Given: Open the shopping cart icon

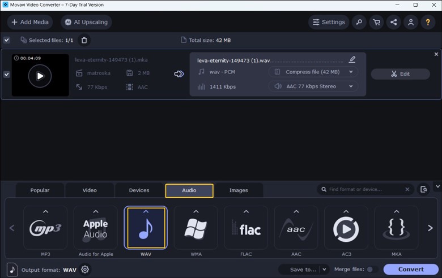Looking at the screenshot, I should (376, 22).
